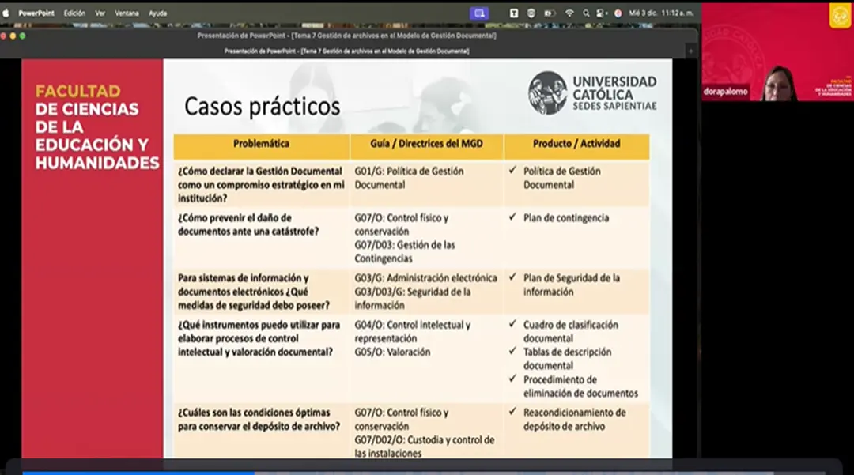Image resolution: width=854 pixels, height=475 pixels.
Task: Click the purple screen sharing status icon
Action: point(479,13)
